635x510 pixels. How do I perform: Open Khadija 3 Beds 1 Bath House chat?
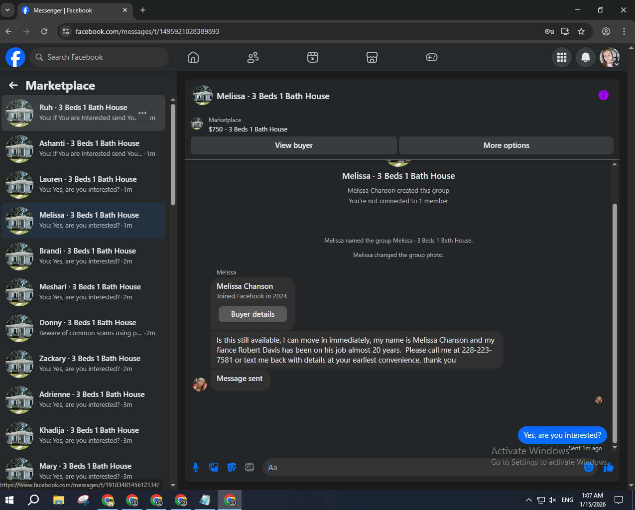click(84, 436)
